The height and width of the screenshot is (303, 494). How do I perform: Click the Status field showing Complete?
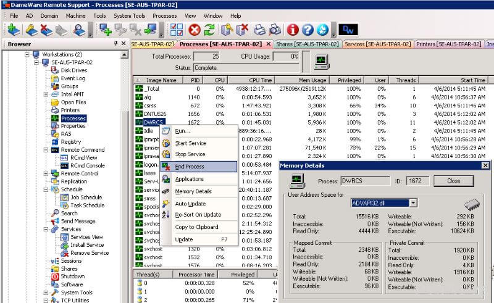(246, 68)
